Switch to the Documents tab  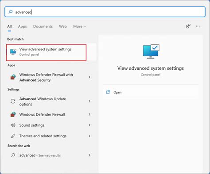pyautogui.click(x=43, y=26)
